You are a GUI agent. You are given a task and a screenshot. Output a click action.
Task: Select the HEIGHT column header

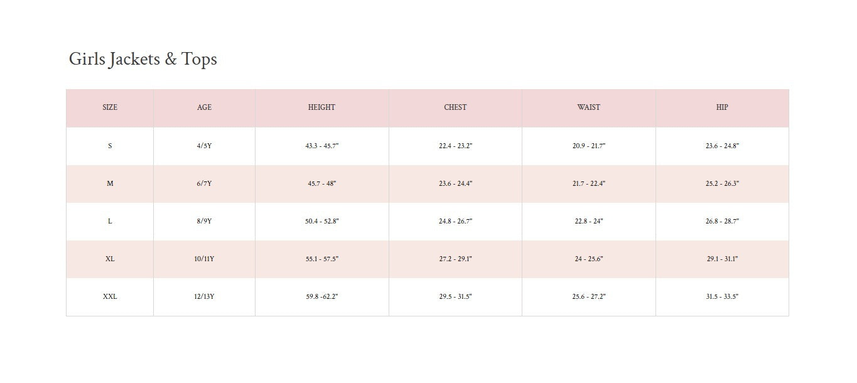[321, 107]
